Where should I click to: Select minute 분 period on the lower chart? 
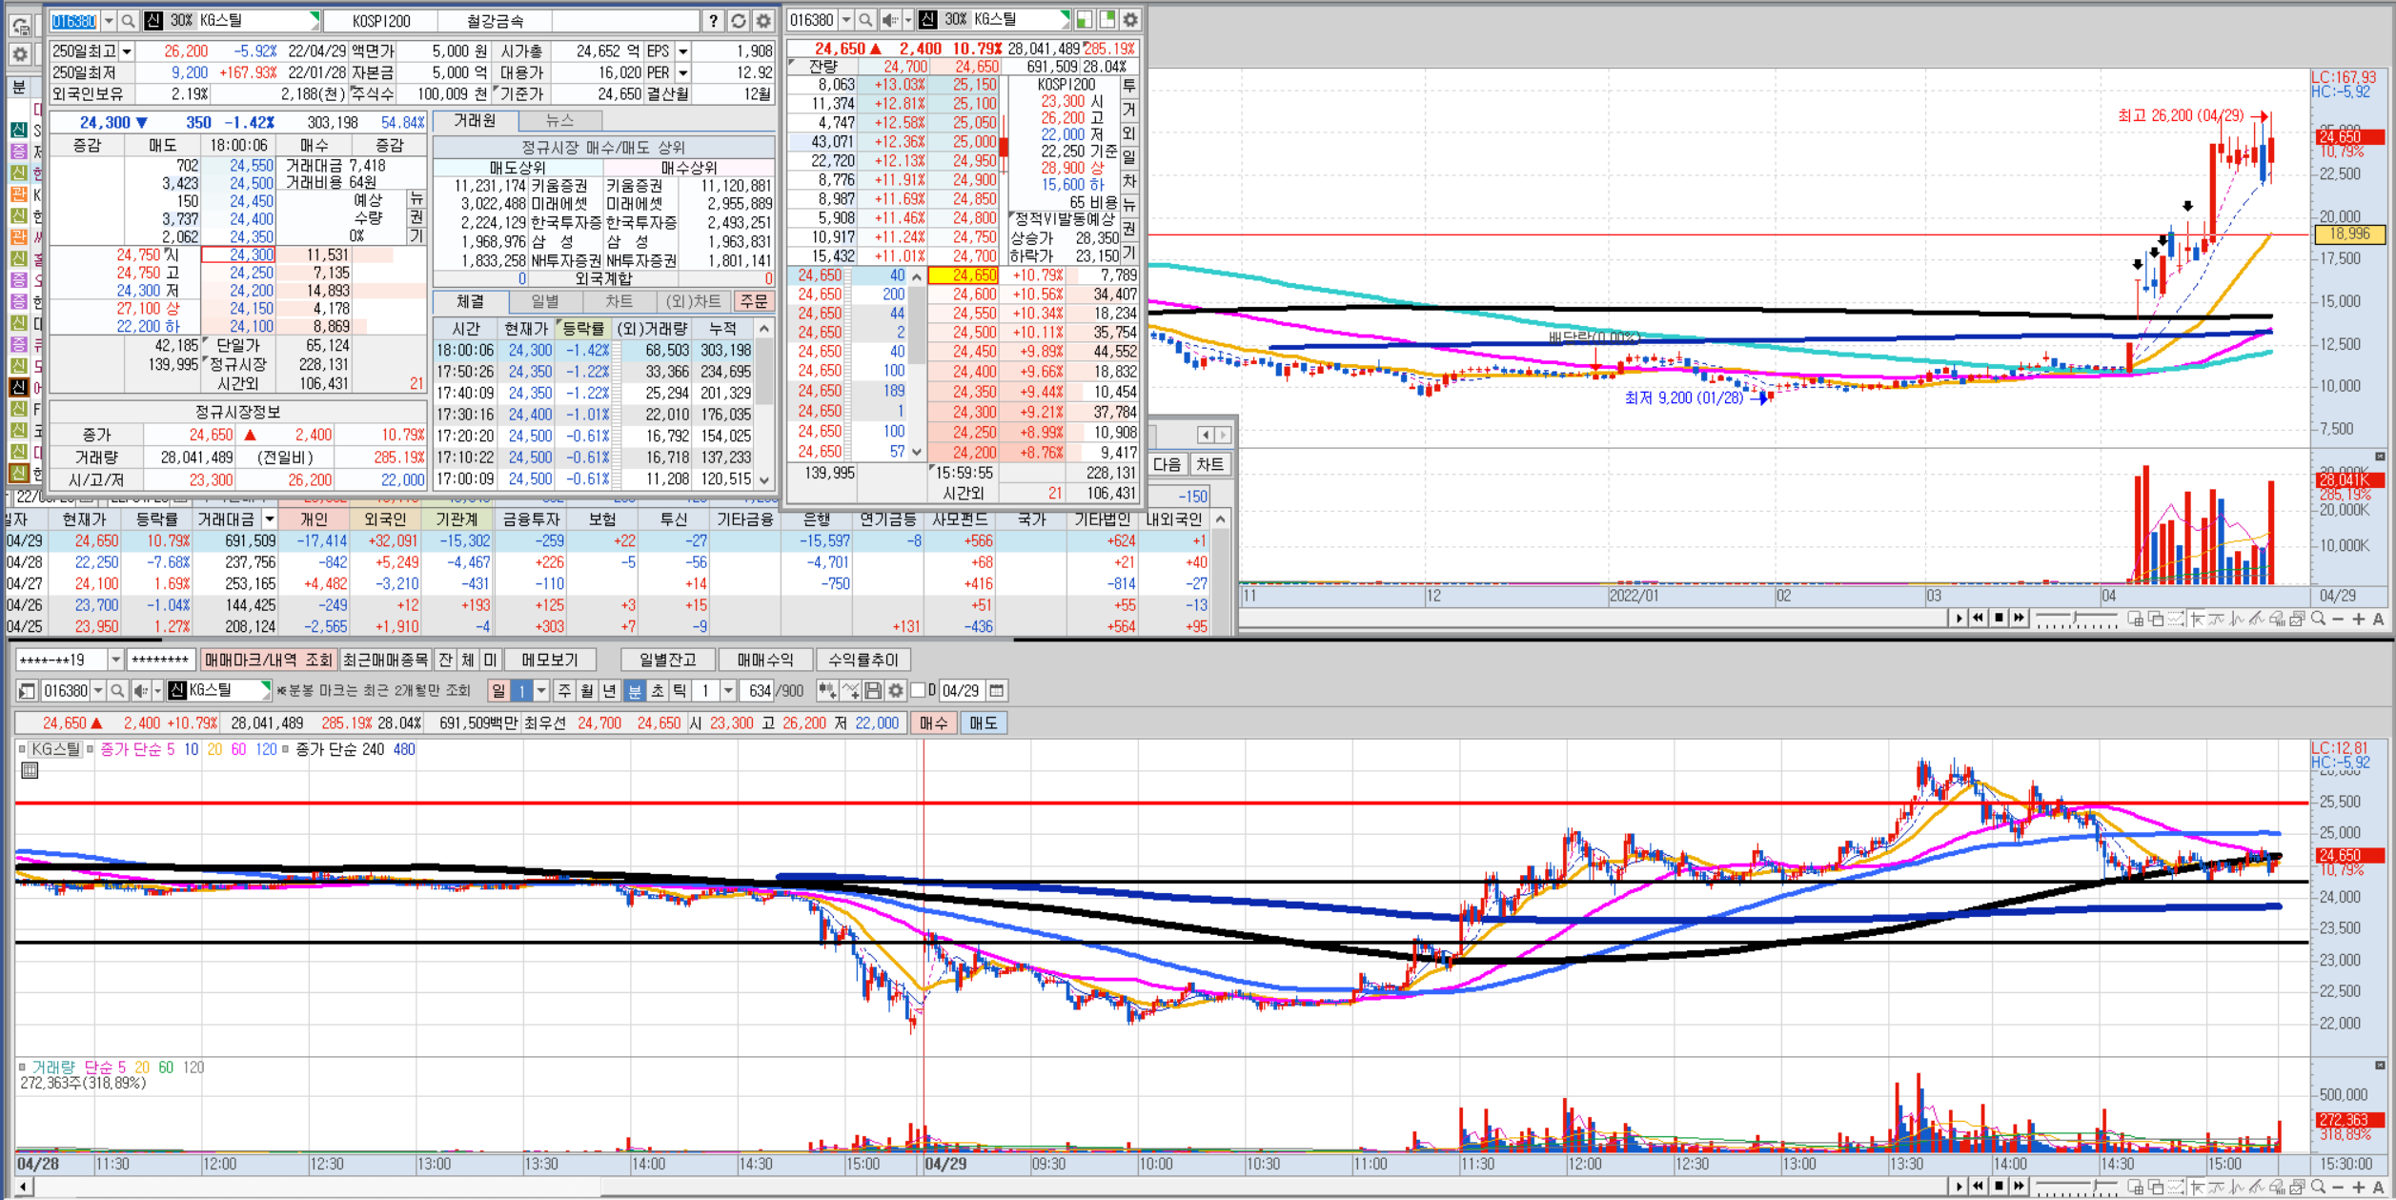(x=634, y=691)
